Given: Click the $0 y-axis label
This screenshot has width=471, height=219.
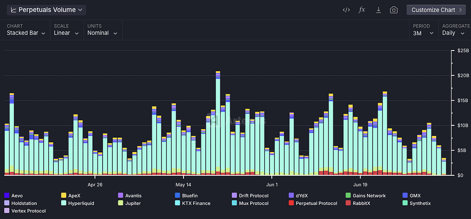Looking at the screenshot, I should click(x=460, y=175).
